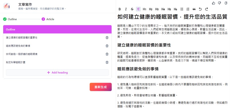This screenshot has width=230, height=108.
Task: Click list item 3. 避免做過於刺激性的活動
Action: click(x=172, y=104)
